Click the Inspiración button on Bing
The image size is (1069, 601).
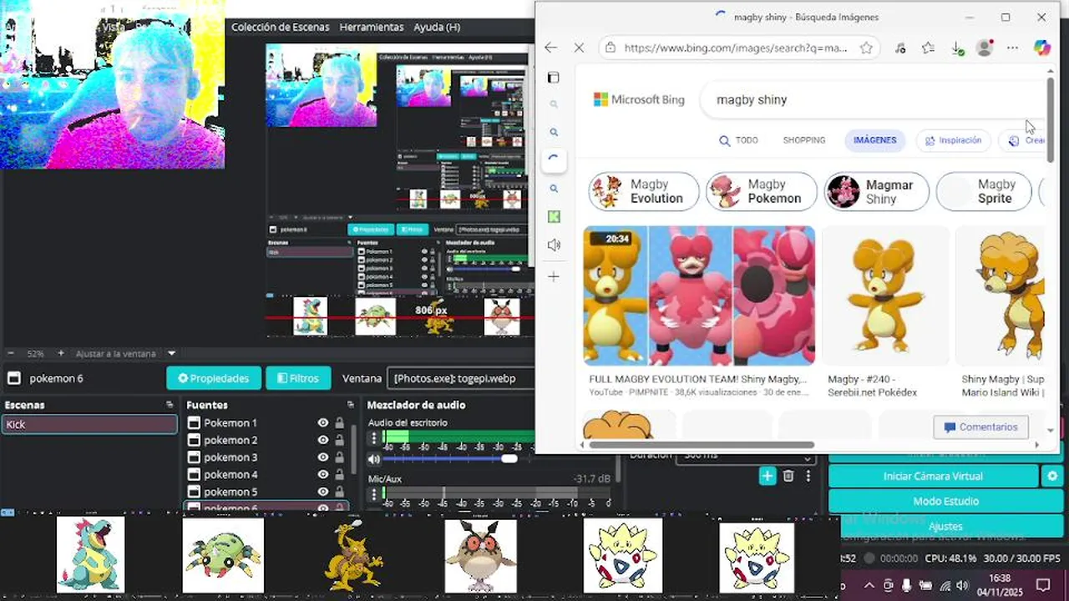(953, 140)
